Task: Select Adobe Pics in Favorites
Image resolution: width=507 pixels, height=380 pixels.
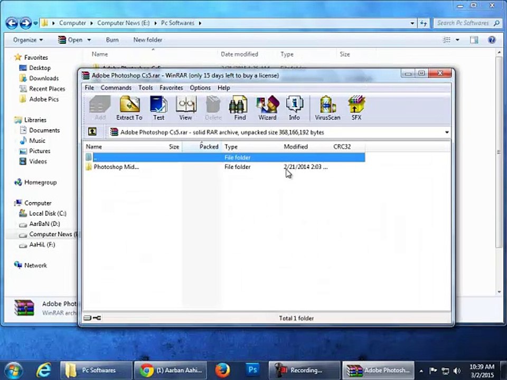Action: 44,99
